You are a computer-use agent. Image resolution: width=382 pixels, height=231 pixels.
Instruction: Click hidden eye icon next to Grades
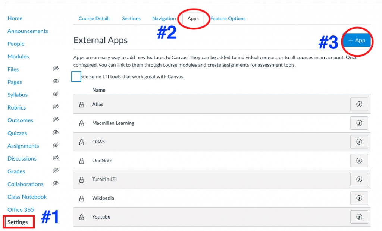(x=56, y=171)
